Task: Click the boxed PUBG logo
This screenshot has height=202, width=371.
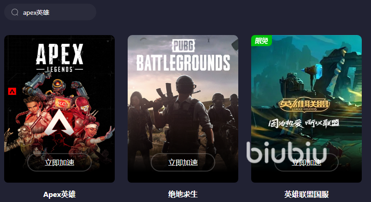Action: (x=183, y=46)
